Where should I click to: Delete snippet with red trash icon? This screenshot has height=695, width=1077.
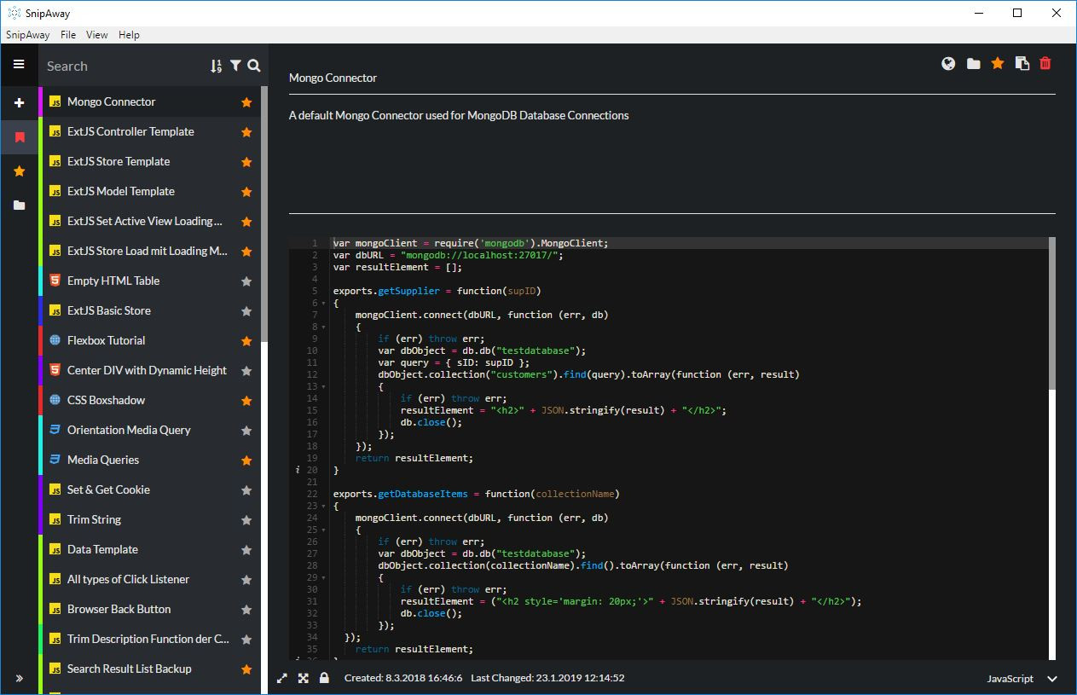pos(1045,63)
